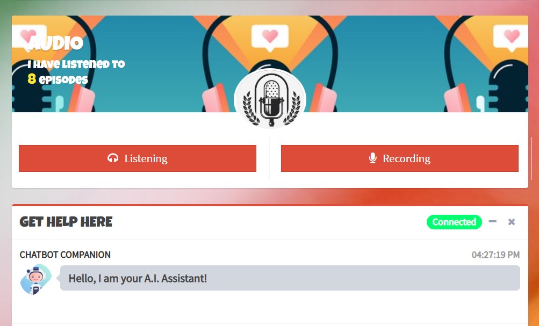Click the 04:27:19 PM message timestamp

[495, 255]
